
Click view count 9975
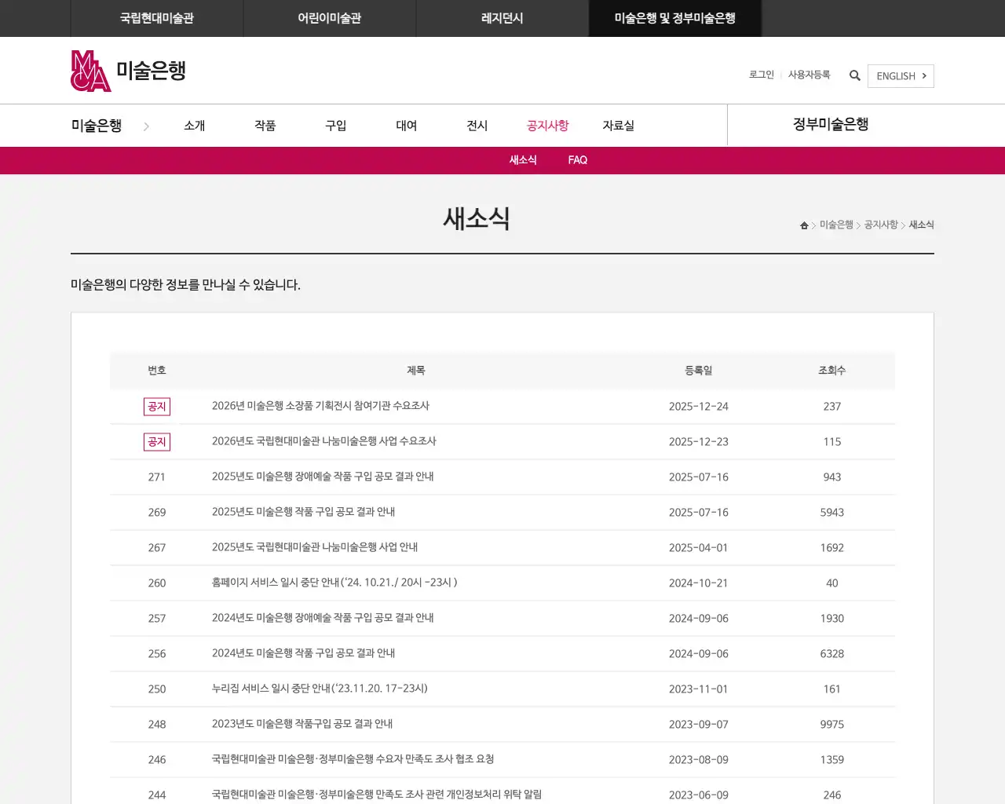pos(832,725)
